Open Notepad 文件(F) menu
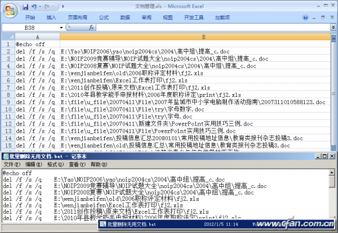 pyautogui.click(x=12, y=164)
